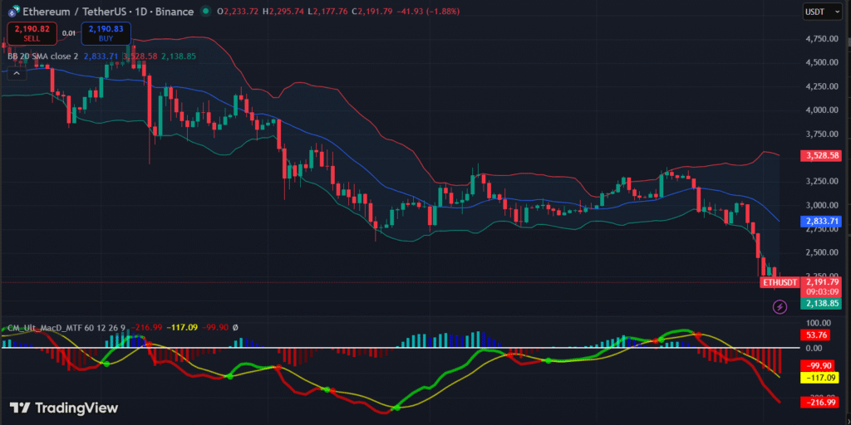Select the CM_Ult_MacD_MTF indicator legend
This screenshot has height=425, width=851.
(x=65, y=328)
